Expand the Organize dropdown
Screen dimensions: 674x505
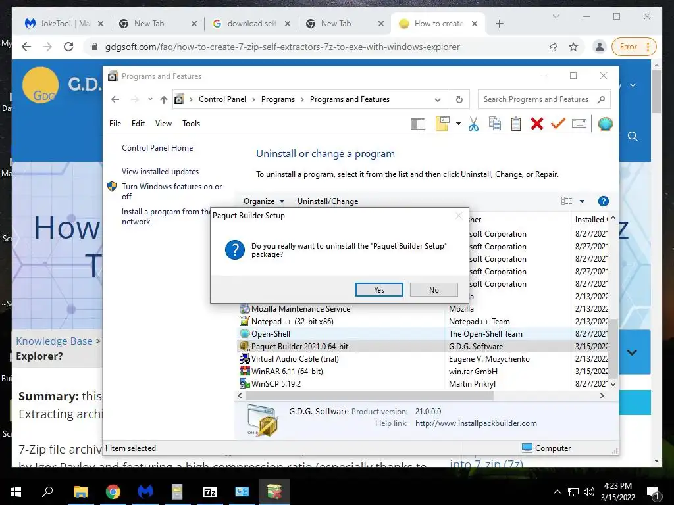point(264,201)
